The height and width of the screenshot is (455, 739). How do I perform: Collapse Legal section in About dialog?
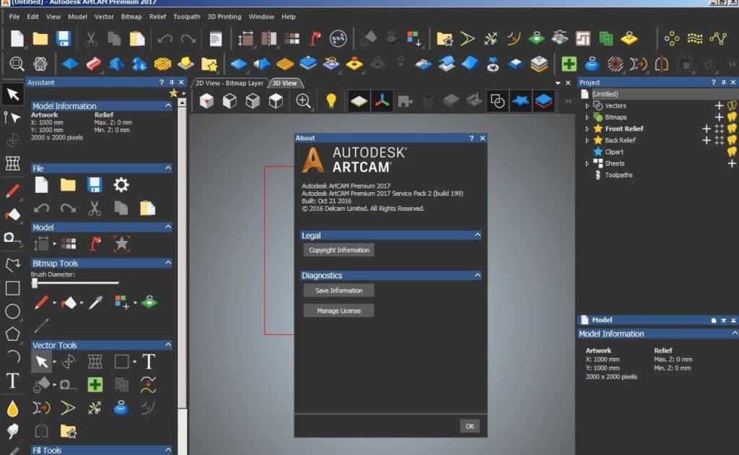477,235
